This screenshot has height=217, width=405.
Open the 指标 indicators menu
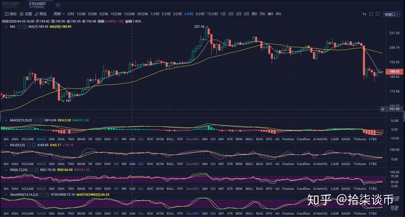pos(11,14)
